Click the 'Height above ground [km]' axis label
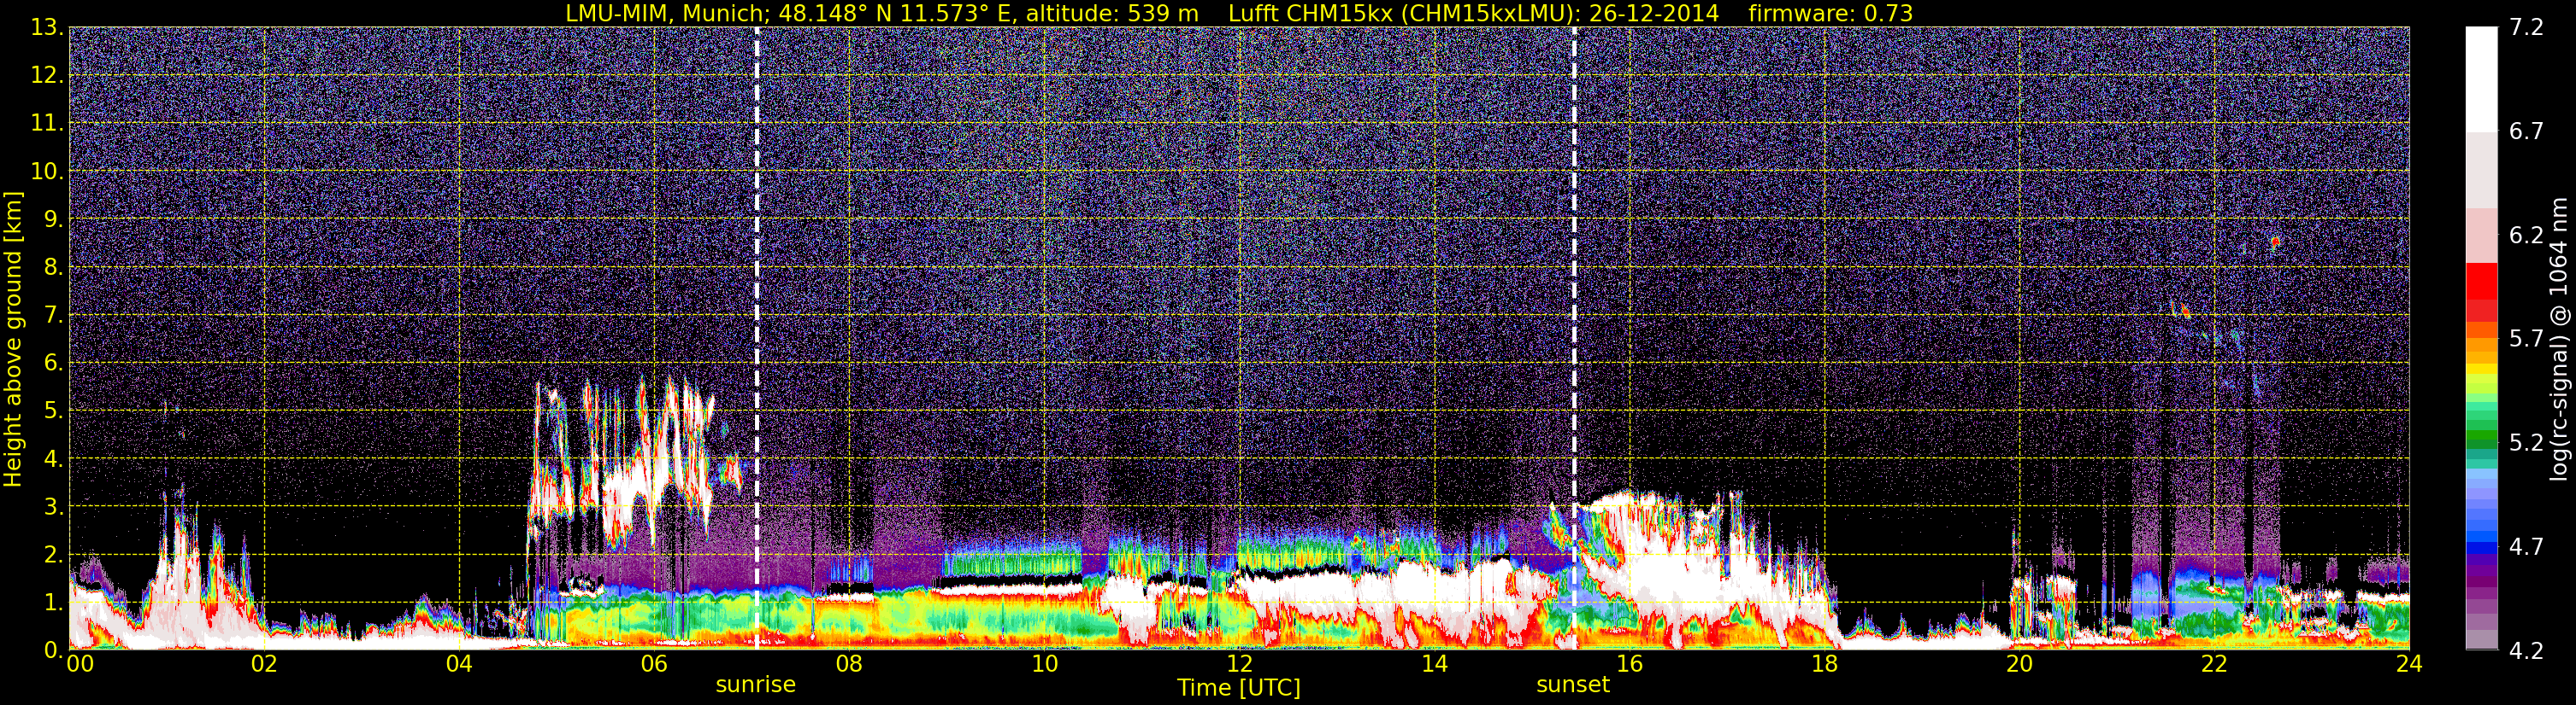The image size is (2576, 705). pyautogui.click(x=13, y=339)
